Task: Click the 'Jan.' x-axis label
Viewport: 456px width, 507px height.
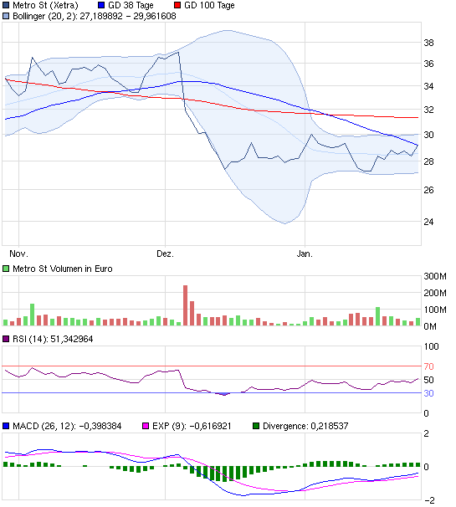Action: tap(305, 253)
